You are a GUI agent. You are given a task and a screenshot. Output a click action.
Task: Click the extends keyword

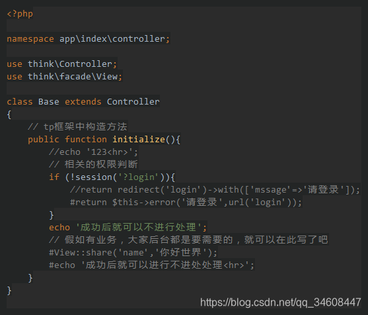click(83, 101)
